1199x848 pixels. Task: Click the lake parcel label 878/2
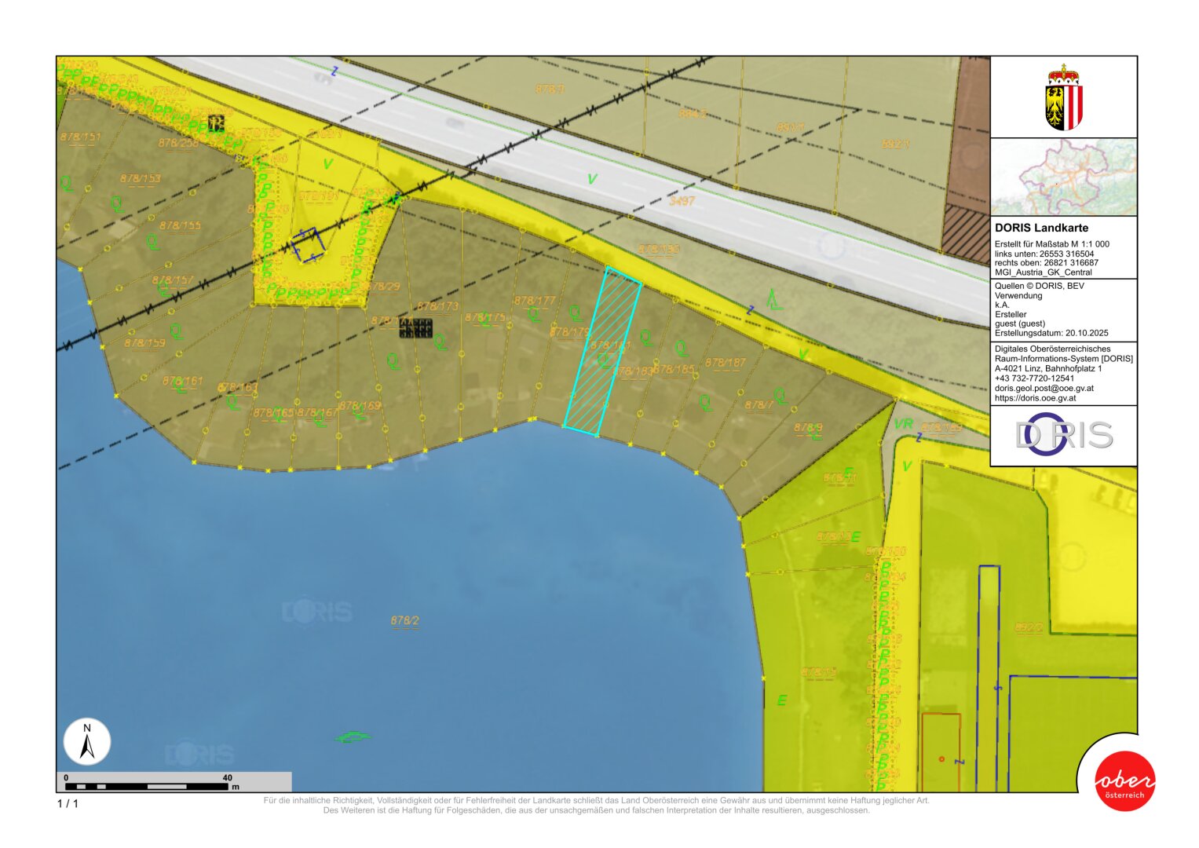(x=404, y=620)
